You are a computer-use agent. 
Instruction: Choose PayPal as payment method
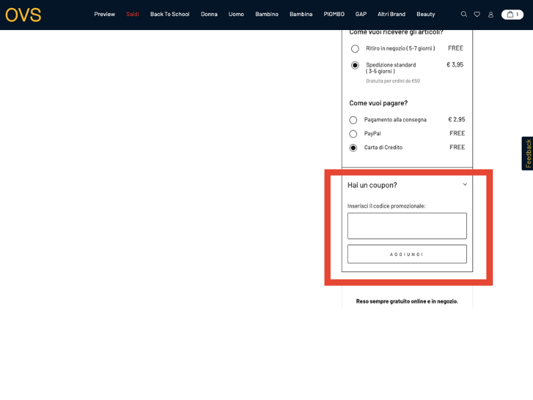click(x=353, y=134)
